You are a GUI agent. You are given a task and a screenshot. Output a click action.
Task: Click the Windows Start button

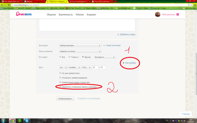(x=4, y=120)
